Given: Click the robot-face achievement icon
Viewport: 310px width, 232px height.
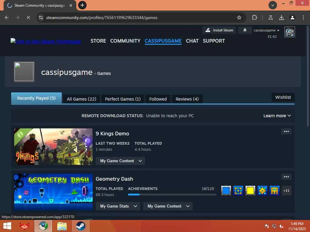Looking at the screenshot, I should (274, 191).
